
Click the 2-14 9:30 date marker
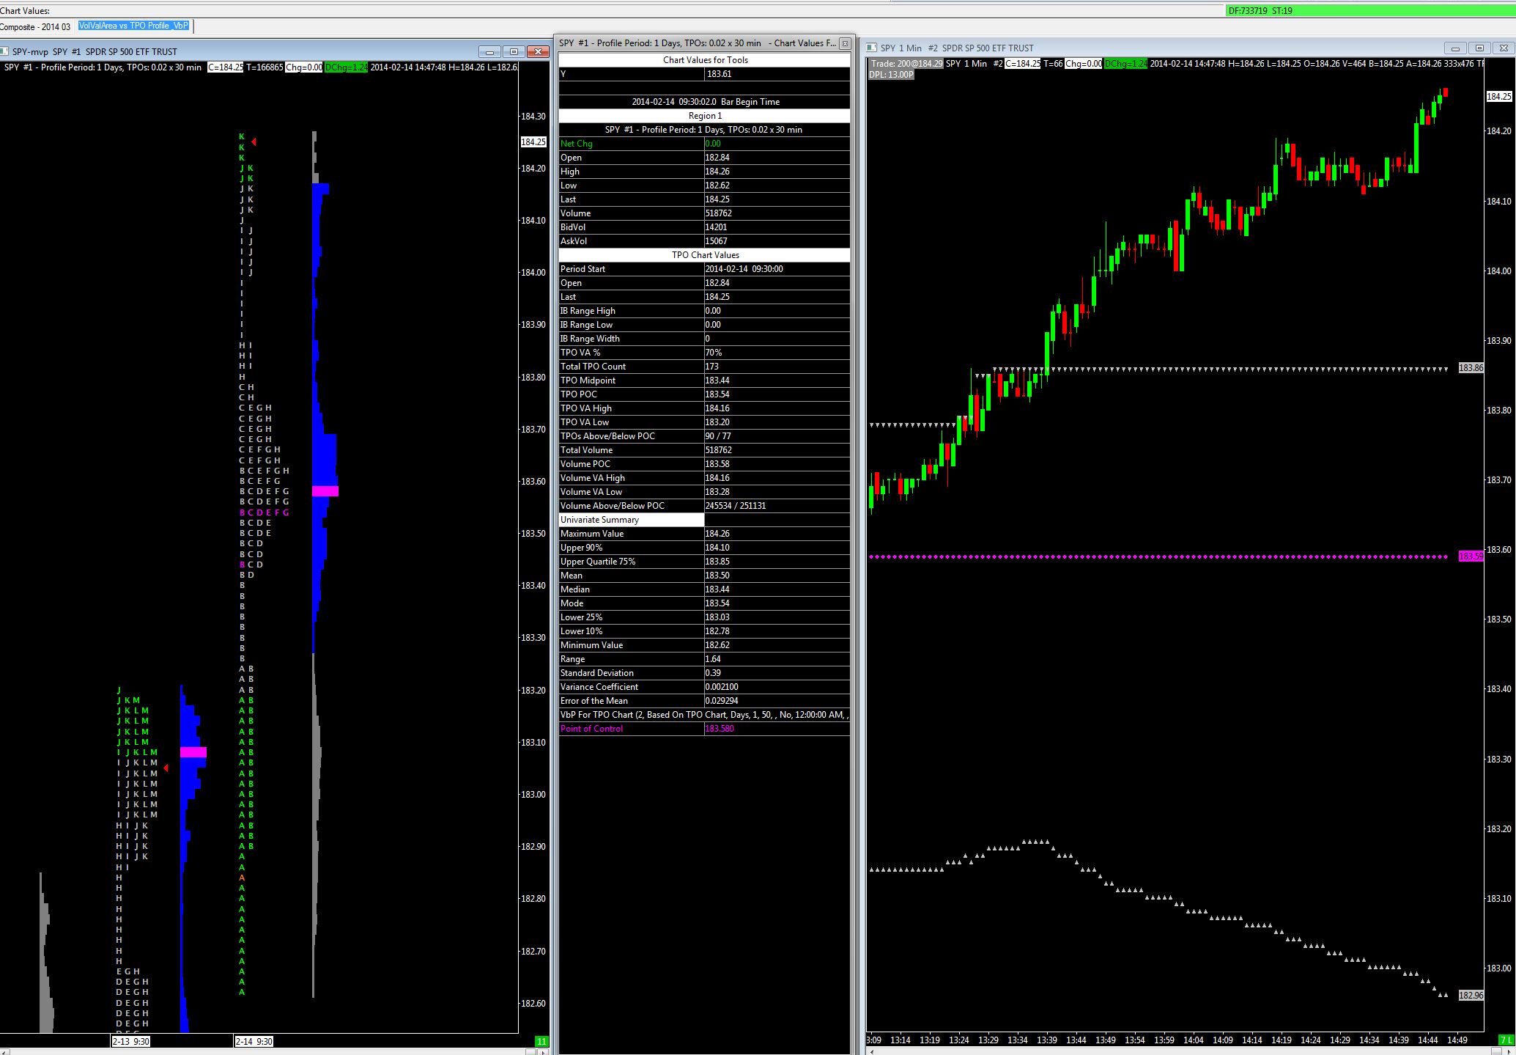pos(254,1041)
